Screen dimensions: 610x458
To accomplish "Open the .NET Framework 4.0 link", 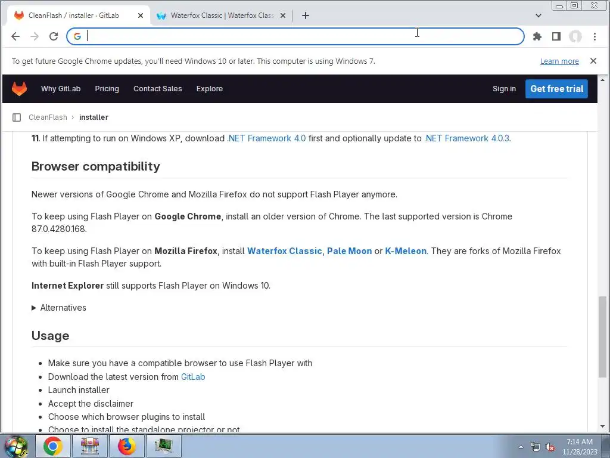I will point(266,138).
